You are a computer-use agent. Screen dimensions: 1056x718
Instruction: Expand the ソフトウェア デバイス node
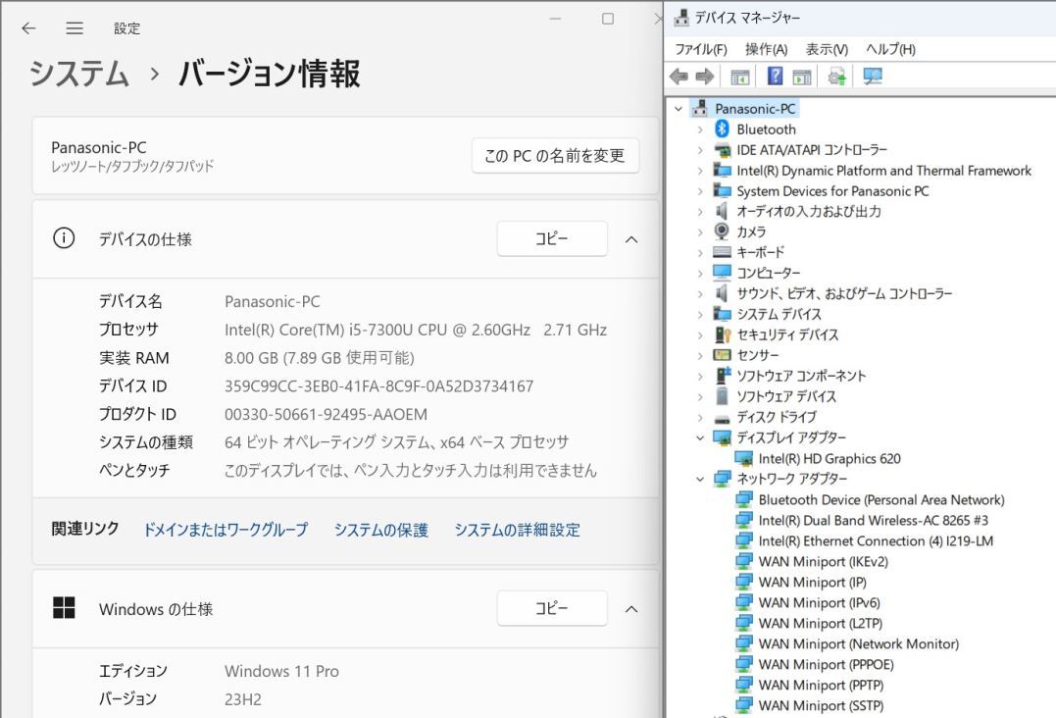click(x=700, y=396)
